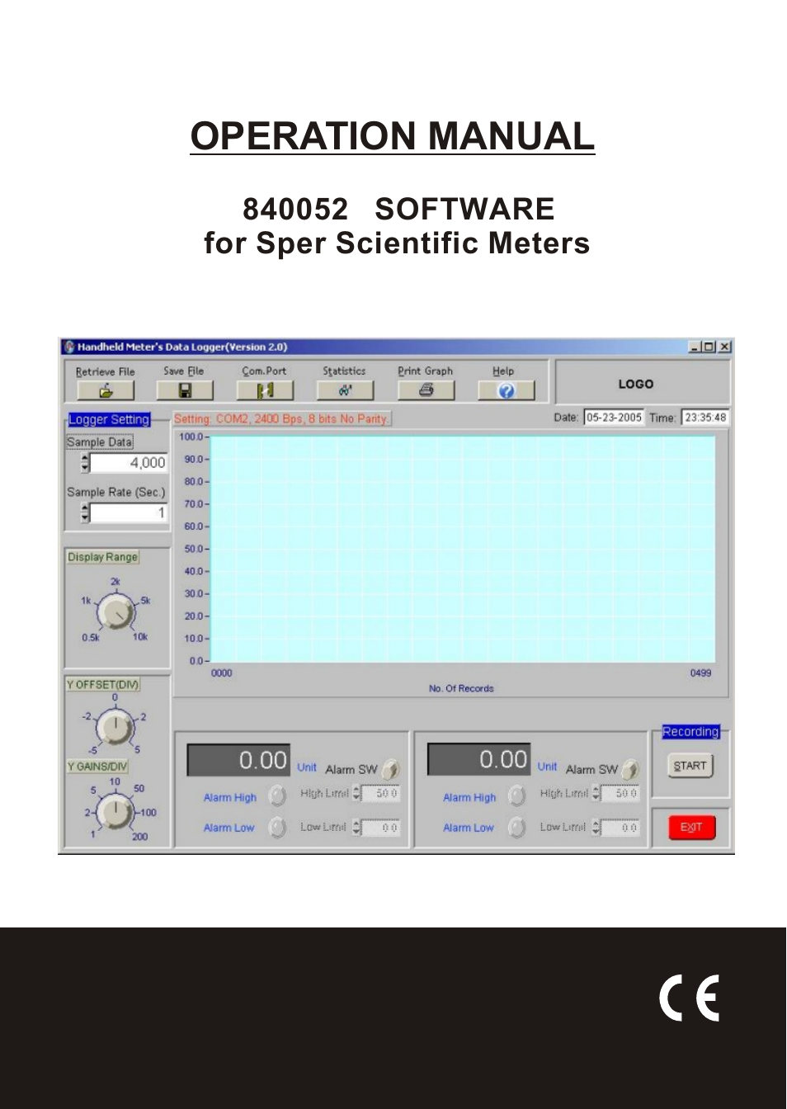Select the Com.Port menu label
This screenshot has height=1109, width=787.
coord(264,370)
